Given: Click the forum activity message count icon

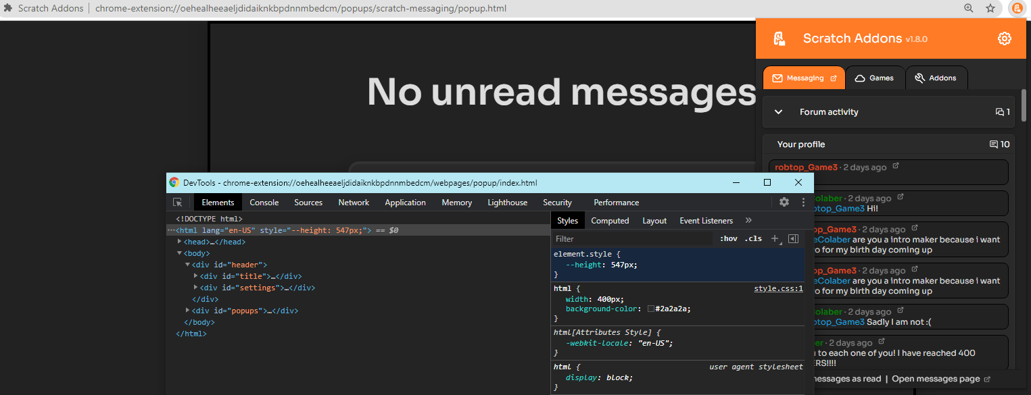Looking at the screenshot, I should pyautogui.click(x=1002, y=111).
